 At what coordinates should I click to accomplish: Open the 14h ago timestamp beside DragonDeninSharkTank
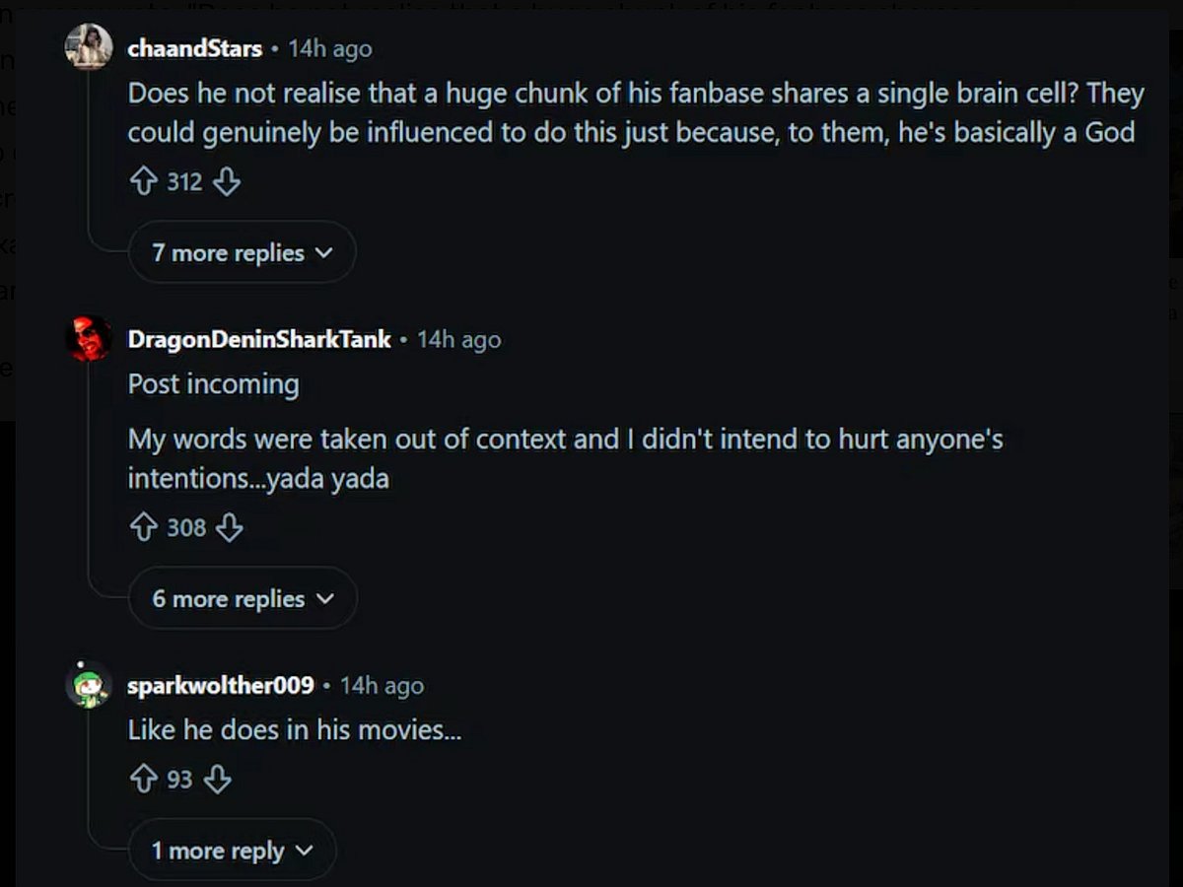459,340
